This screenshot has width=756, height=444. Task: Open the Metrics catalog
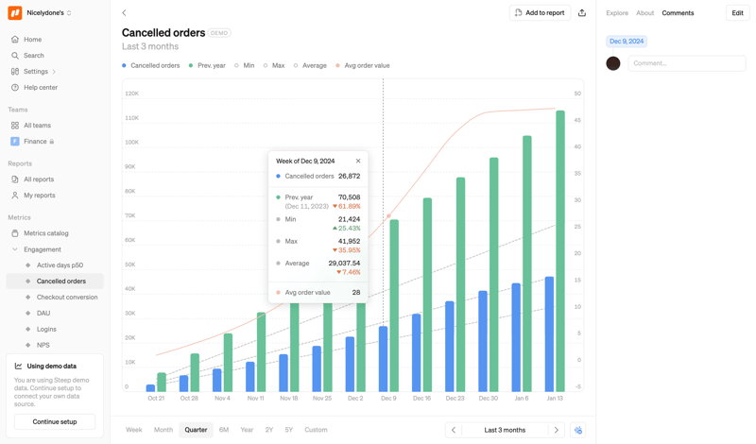pos(45,233)
